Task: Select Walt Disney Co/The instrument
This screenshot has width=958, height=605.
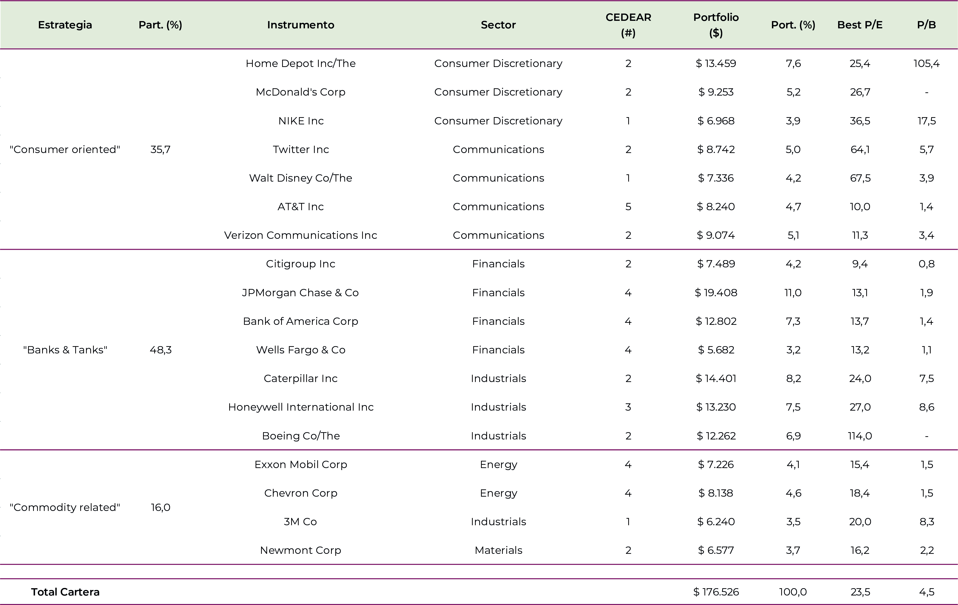Action: (x=300, y=178)
